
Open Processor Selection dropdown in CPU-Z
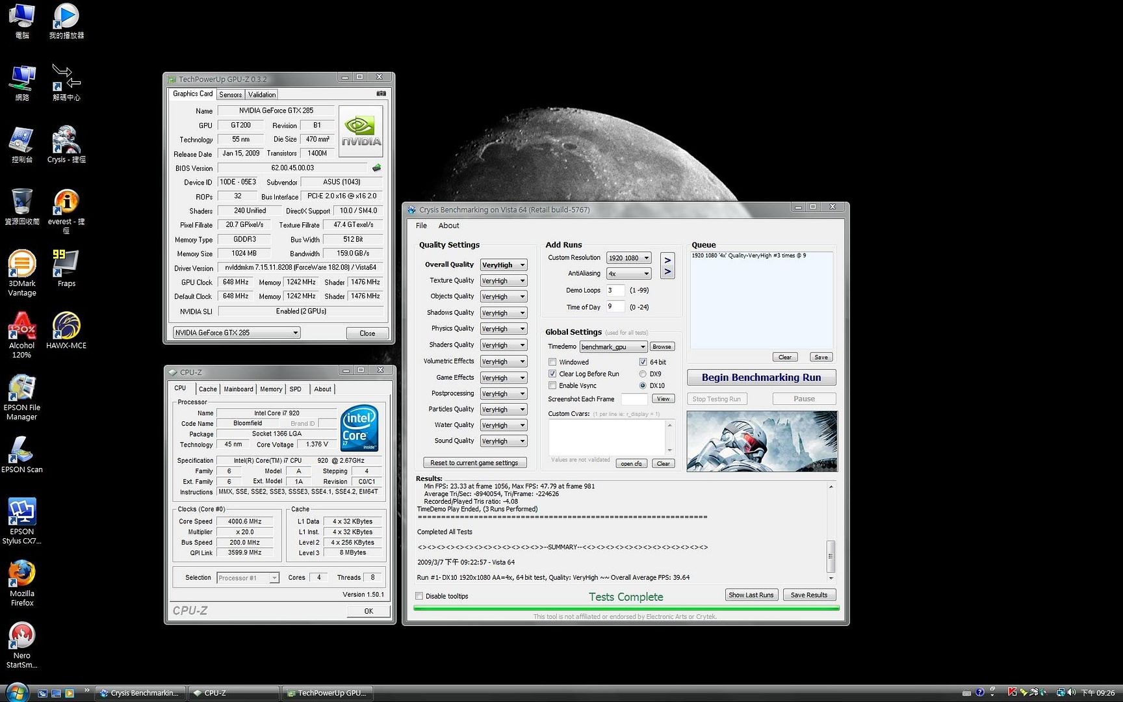[x=248, y=578]
